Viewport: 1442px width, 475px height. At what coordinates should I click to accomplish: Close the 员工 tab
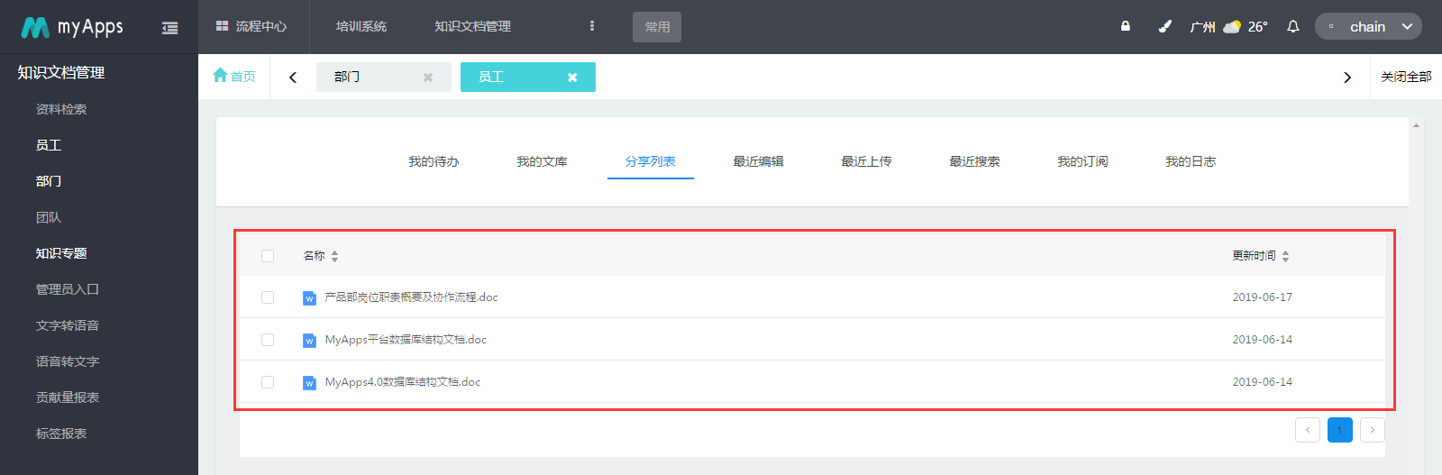pos(572,78)
